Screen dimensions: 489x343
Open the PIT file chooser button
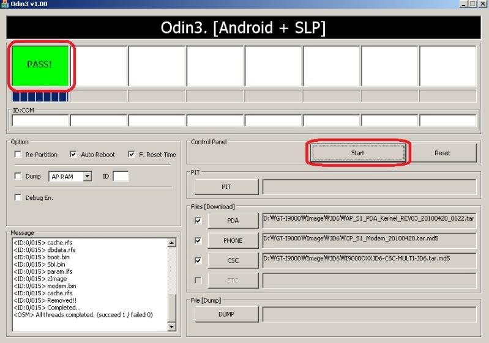[x=226, y=187]
